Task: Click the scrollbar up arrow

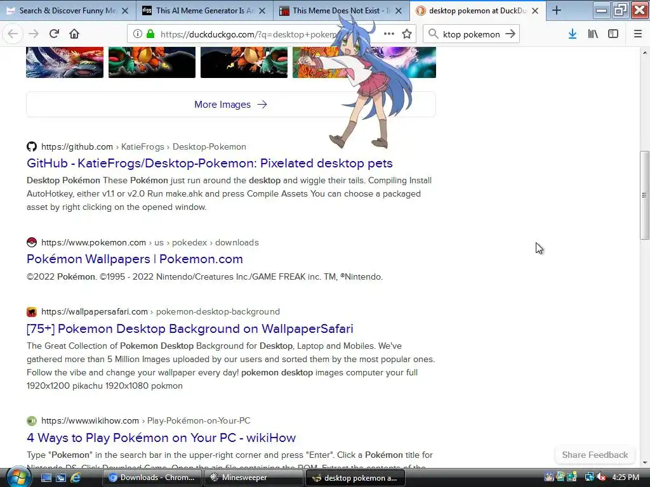Action: (x=644, y=53)
